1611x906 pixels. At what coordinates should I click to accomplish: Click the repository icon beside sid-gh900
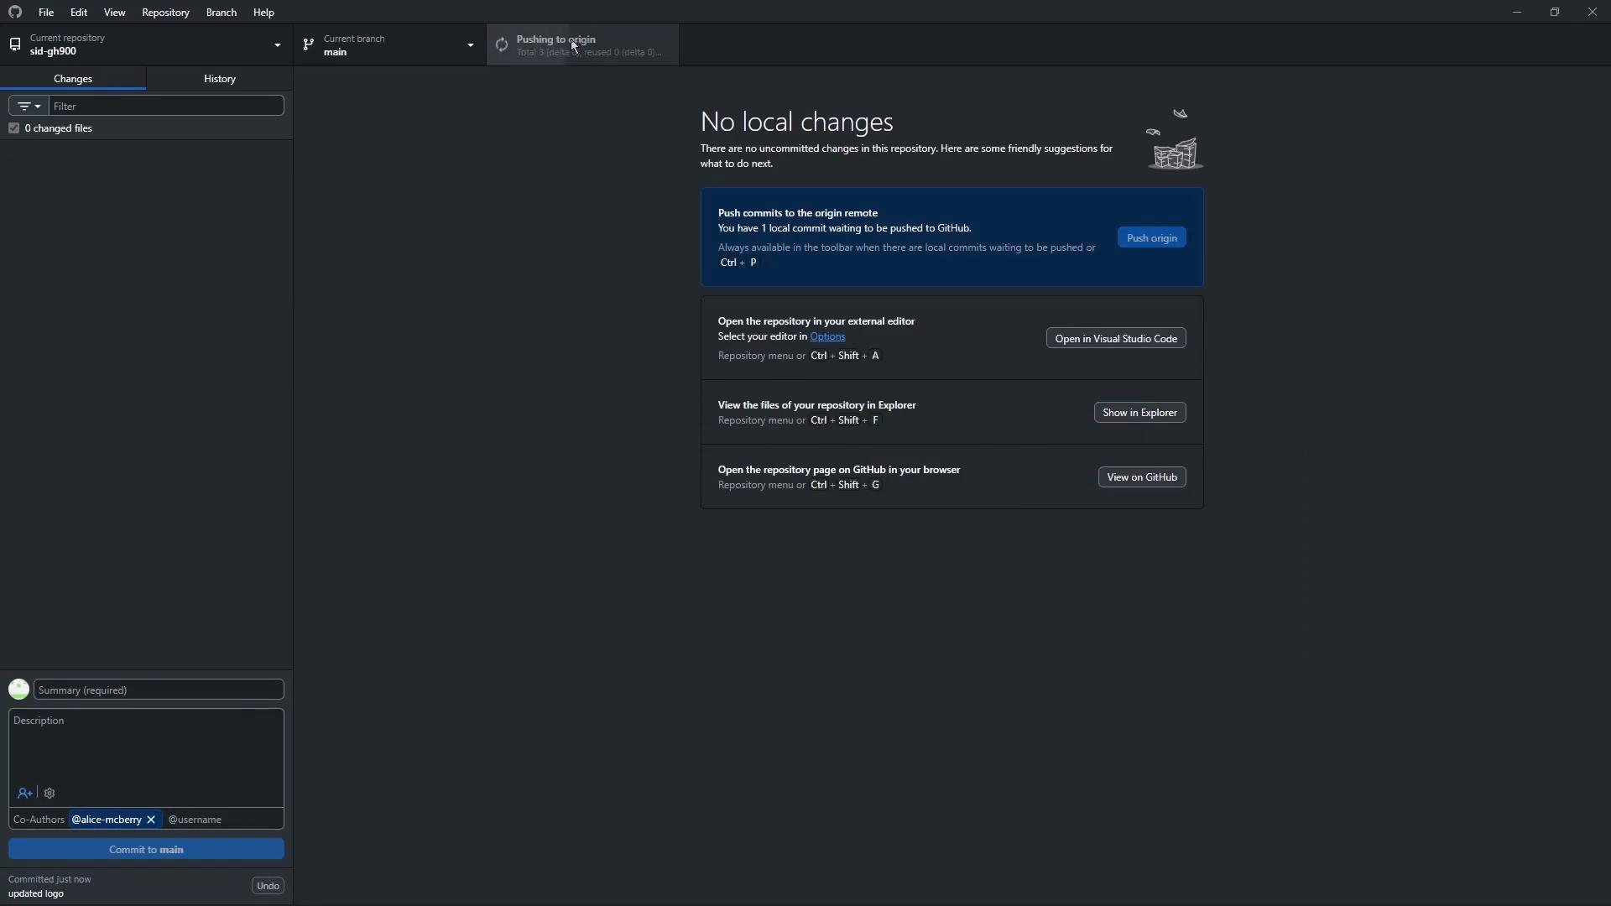tap(15, 44)
